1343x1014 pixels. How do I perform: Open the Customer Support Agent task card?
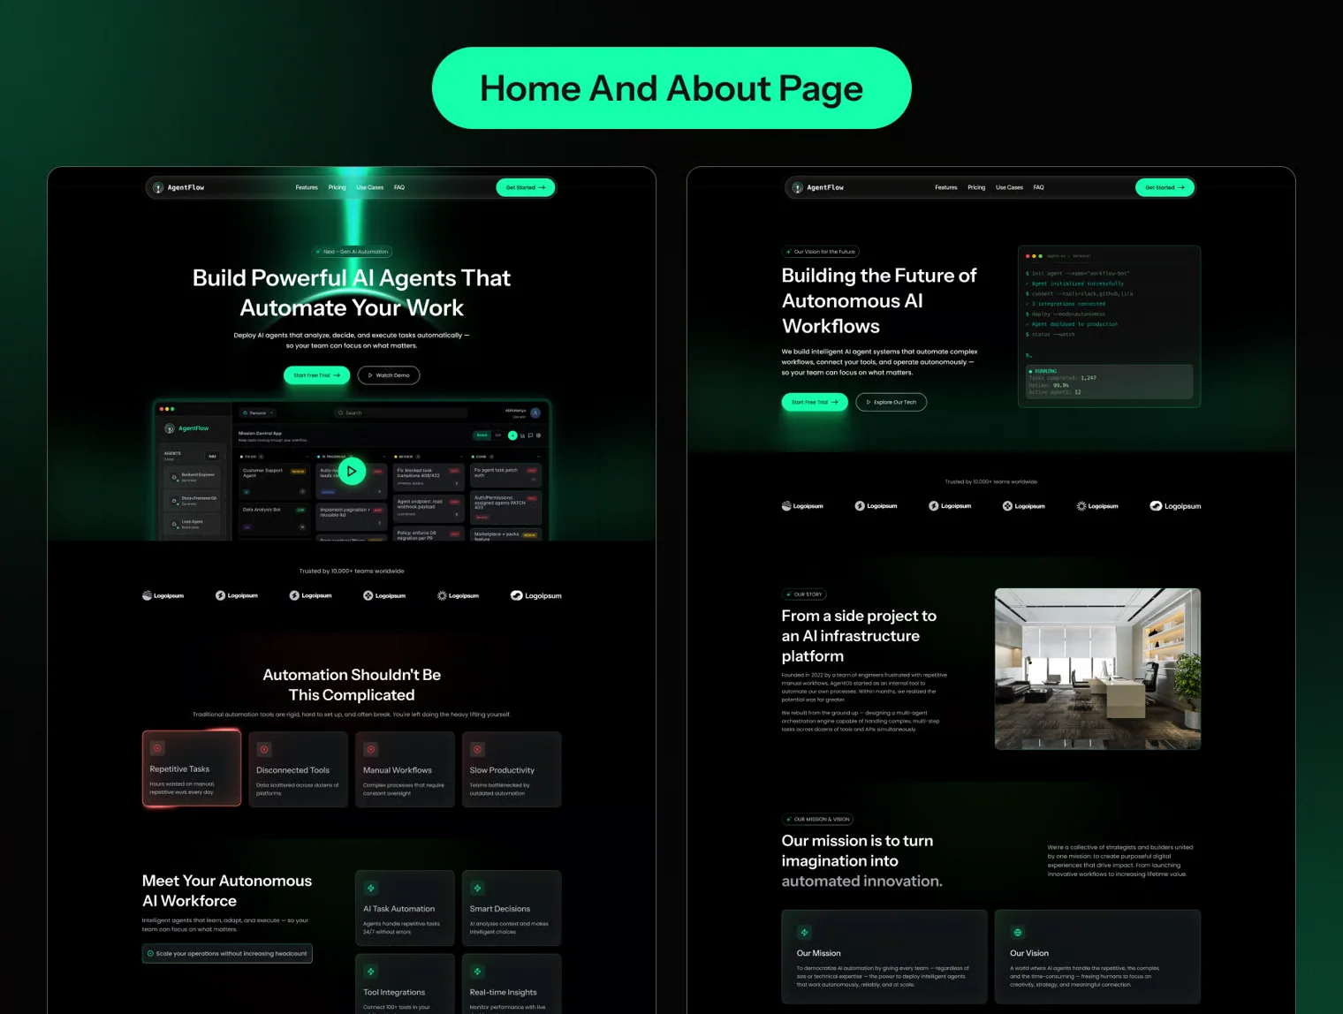pos(275,481)
